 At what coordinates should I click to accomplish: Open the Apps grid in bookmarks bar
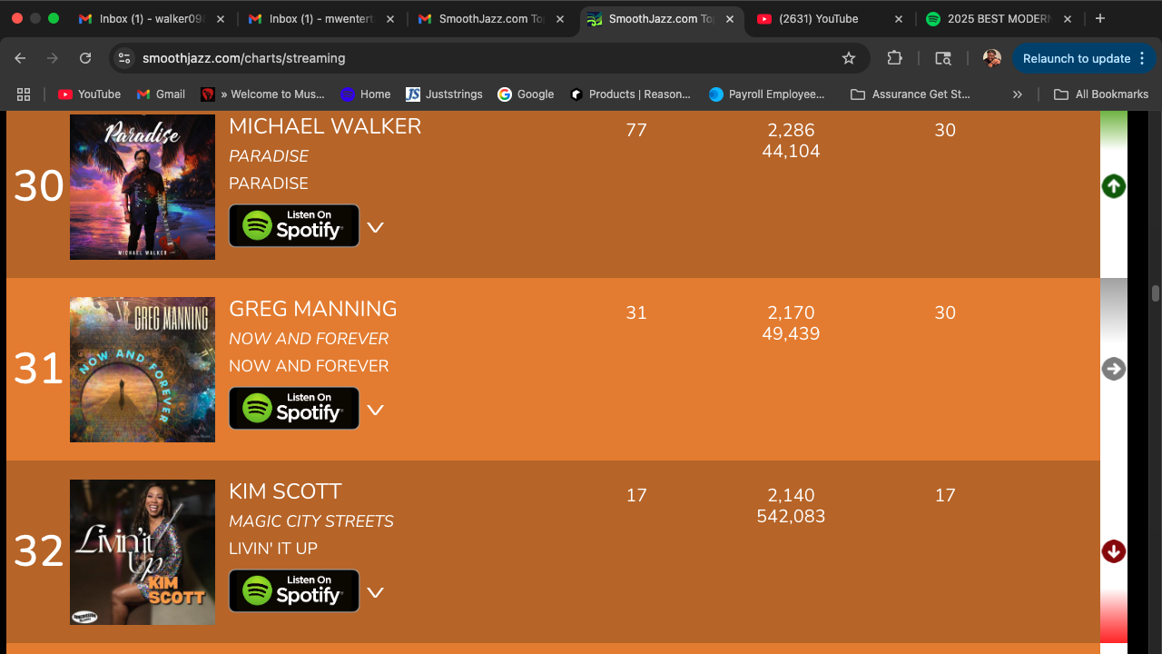(x=24, y=94)
